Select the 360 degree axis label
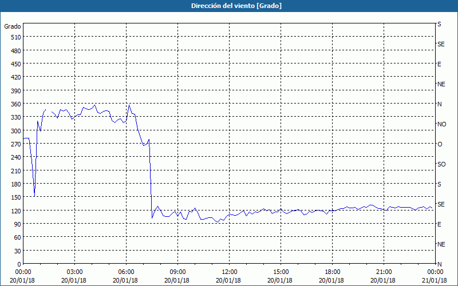This screenshot has height=286, width=458. click(16, 104)
